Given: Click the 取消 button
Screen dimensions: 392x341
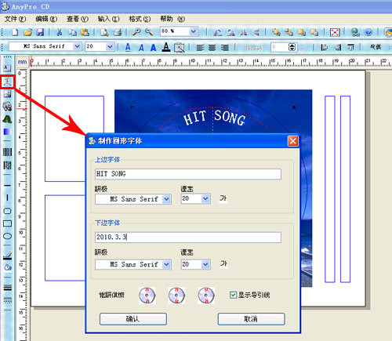Looking at the screenshot, I should pos(251,319).
